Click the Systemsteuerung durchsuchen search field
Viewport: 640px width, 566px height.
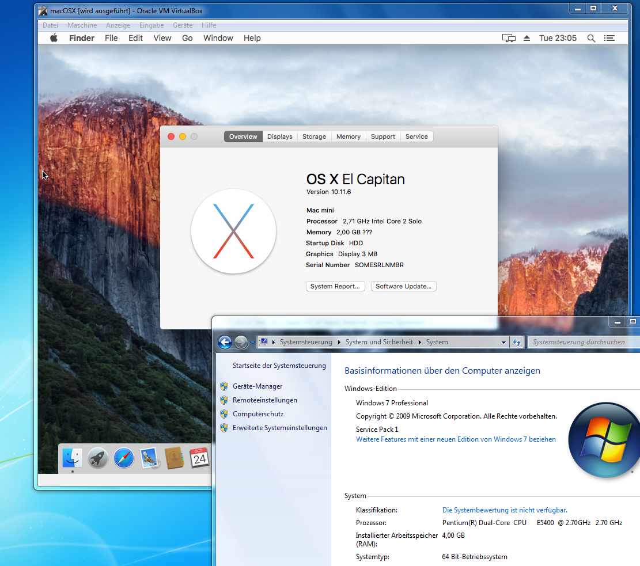pos(582,342)
